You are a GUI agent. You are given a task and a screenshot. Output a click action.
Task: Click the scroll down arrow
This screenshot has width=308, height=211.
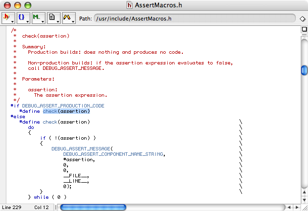(x=304, y=200)
